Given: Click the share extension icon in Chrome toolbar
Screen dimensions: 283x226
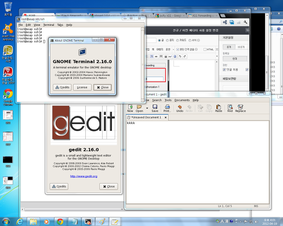Looking at the screenshot, I should [225, 23].
